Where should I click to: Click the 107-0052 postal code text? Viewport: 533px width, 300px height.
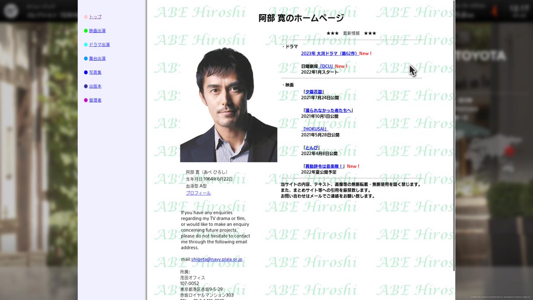tap(190, 284)
